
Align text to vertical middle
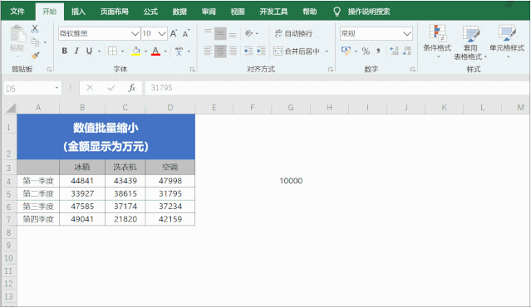pyautogui.click(x=220, y=33)
